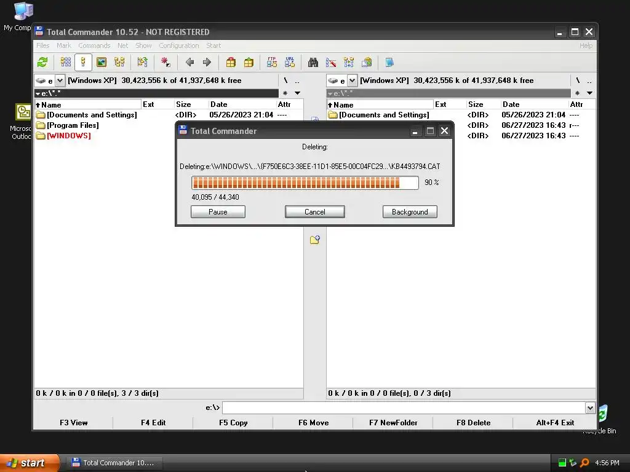
Task: Open the Net menu
Action: (x=122, y=45)
